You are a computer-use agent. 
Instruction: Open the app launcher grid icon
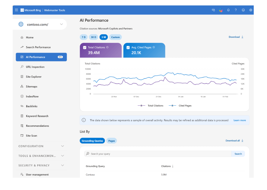point(16,10)
